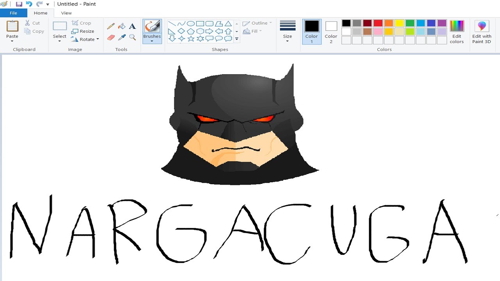Select the Eraser tool
This screenshot has height=281, width=500.
click(111, 37)
